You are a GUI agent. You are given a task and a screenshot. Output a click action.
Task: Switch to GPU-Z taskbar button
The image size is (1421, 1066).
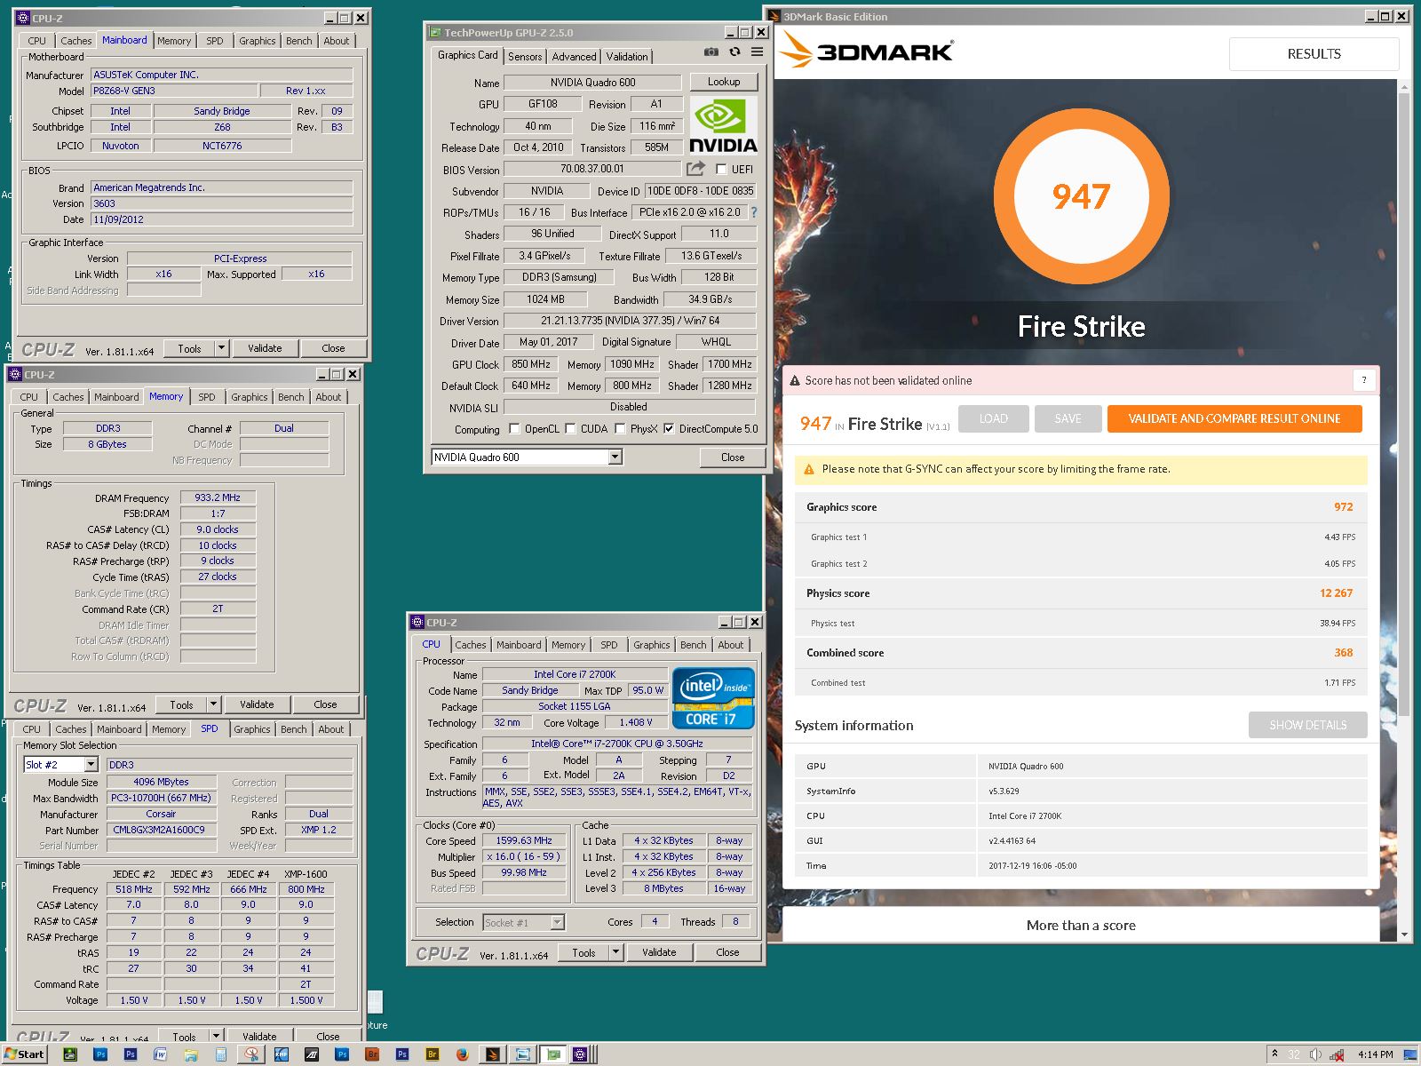click(x=552, y=1054)
